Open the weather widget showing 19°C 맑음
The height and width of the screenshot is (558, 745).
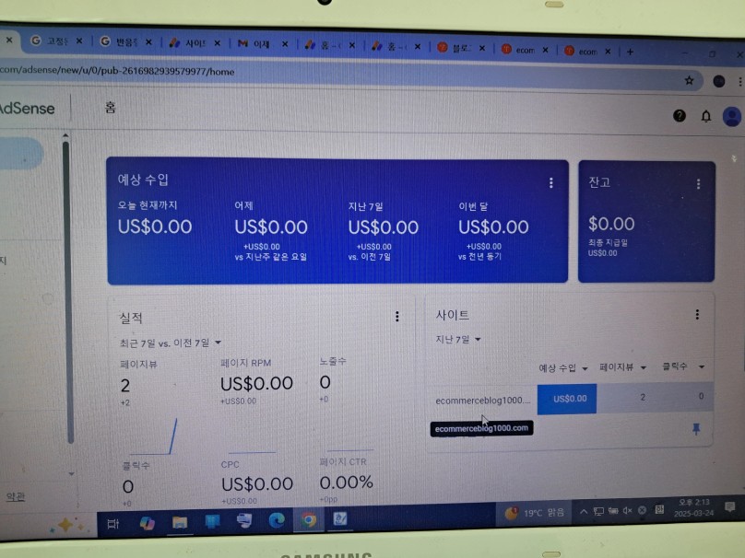[x=535, y=513]
